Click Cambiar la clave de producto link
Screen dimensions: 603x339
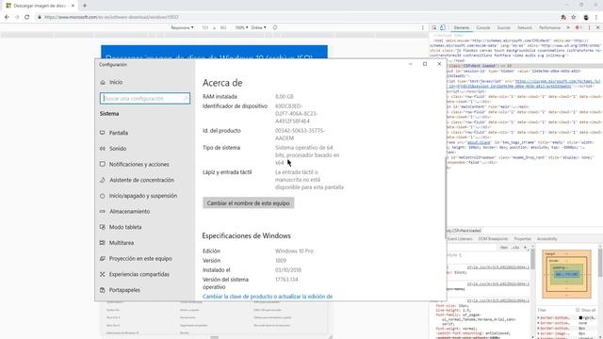(268, 297)
